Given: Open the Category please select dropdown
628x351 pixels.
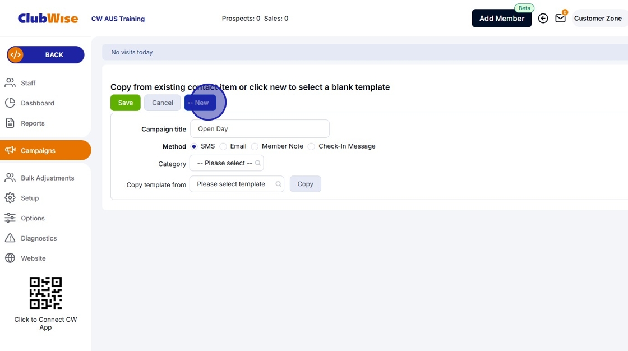Looking at the screenshot, I should pos(227,163).
